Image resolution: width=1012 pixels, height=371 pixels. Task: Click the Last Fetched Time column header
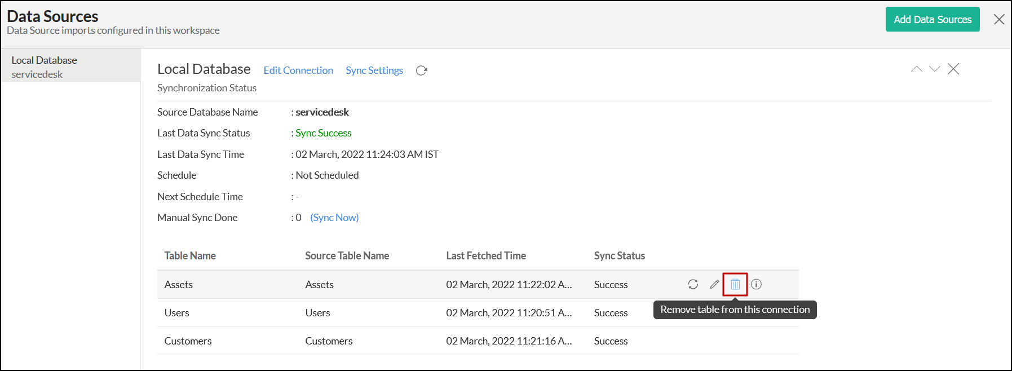(486, 256)
